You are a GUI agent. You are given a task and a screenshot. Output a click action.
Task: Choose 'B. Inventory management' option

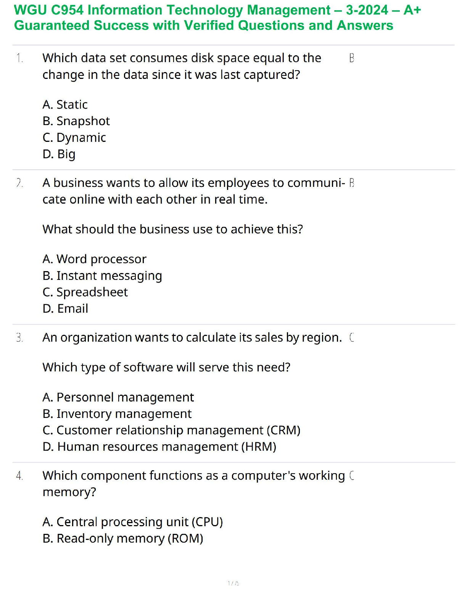[x=117, y=414]
